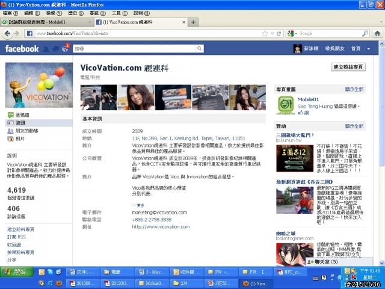This screenshot has width=385, height=289.
Task: Click the like thumb icon under Mobile01
Action: [x=300, y=113]
